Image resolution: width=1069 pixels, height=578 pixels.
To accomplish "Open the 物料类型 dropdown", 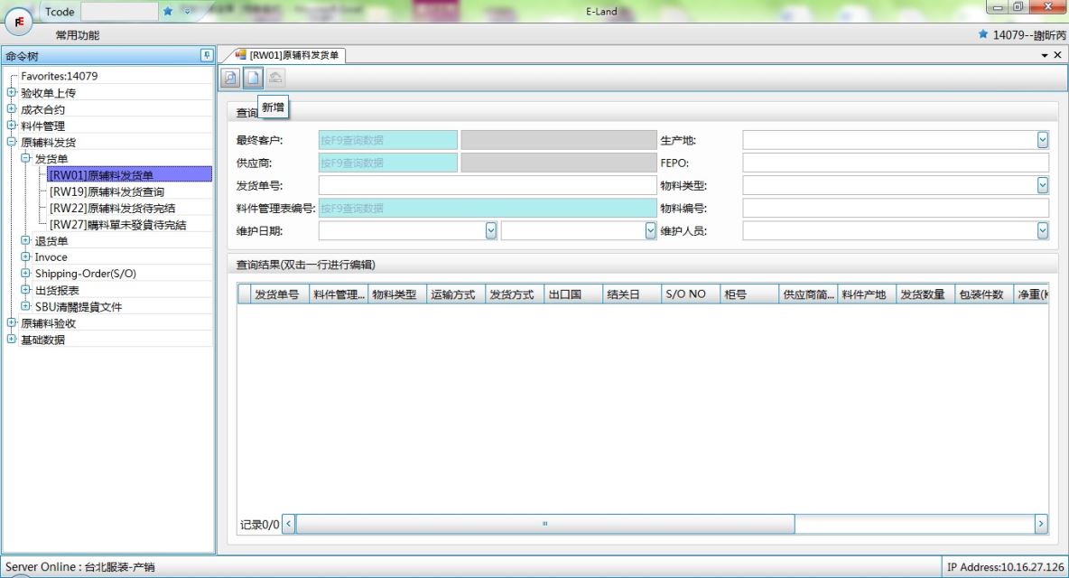I will click(x=1043, y=185).
